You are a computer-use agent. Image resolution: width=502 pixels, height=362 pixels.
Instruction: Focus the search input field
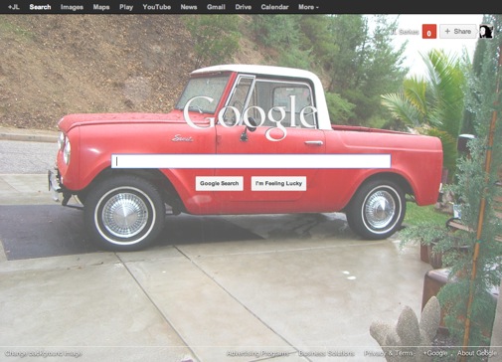click(251, 161)
